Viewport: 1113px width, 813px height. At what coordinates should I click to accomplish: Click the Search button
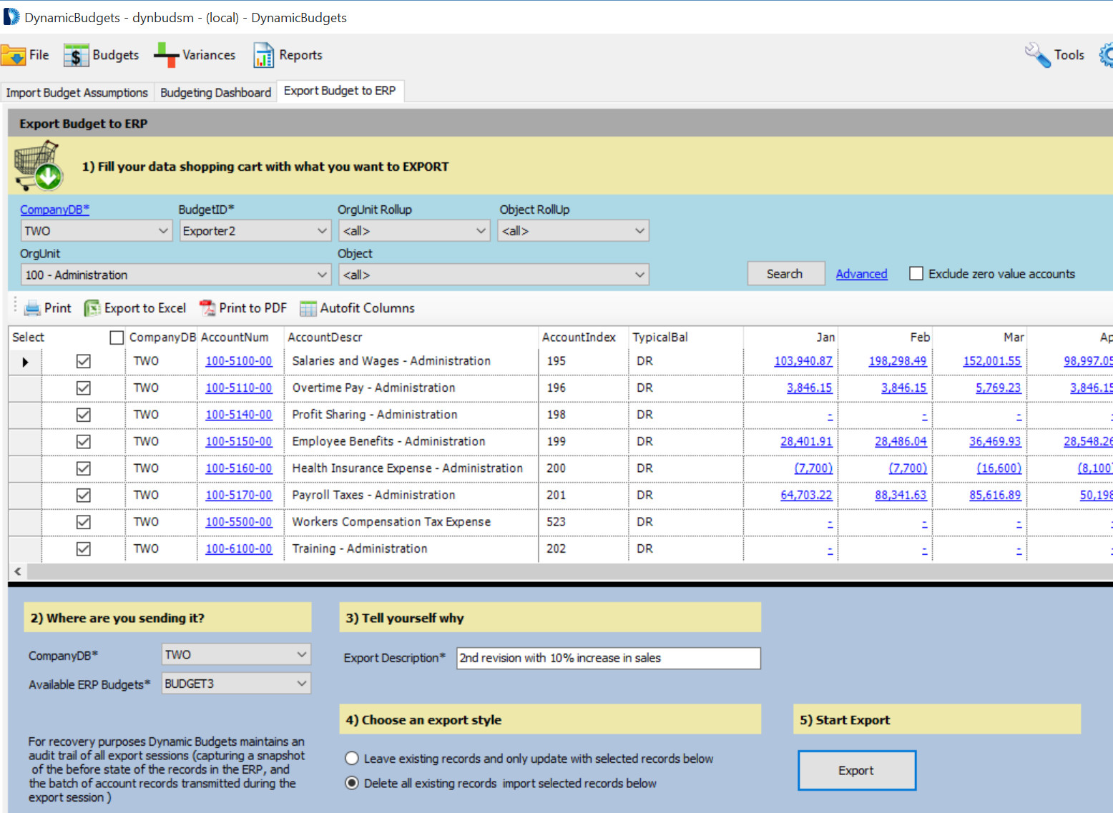(785, 273)
